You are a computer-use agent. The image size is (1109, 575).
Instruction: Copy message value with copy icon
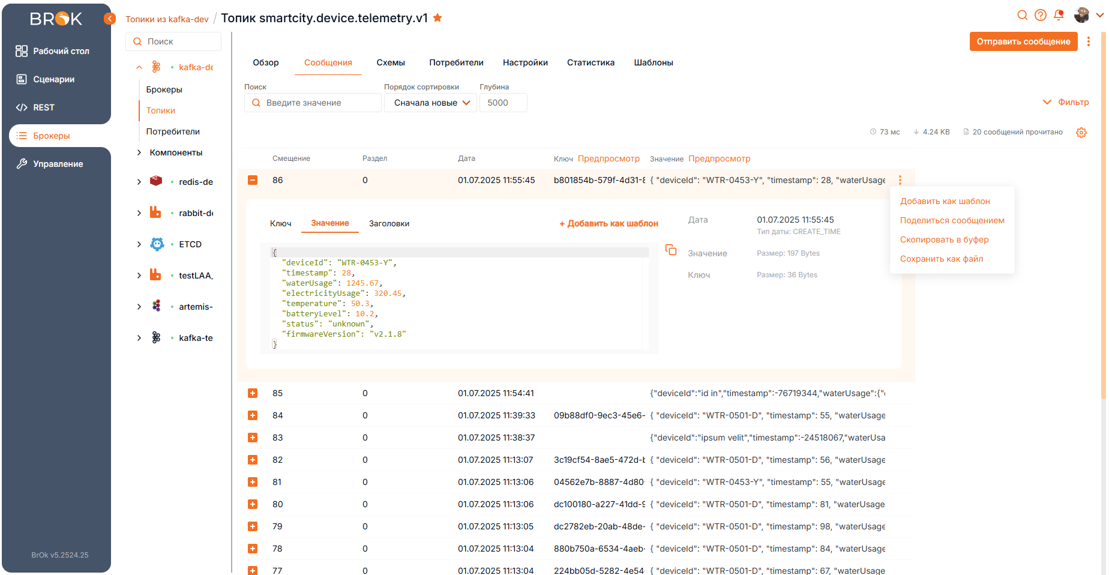[671, 250]
